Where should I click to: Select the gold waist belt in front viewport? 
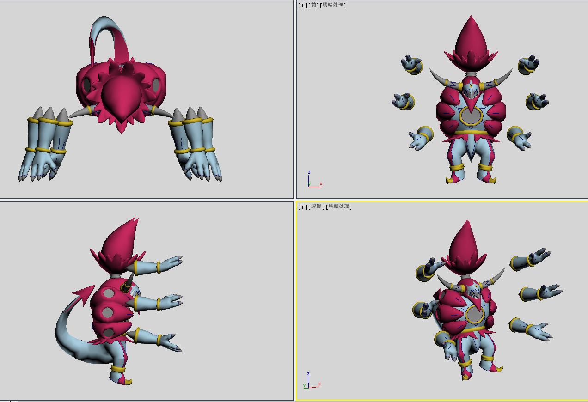pos(472,132)
